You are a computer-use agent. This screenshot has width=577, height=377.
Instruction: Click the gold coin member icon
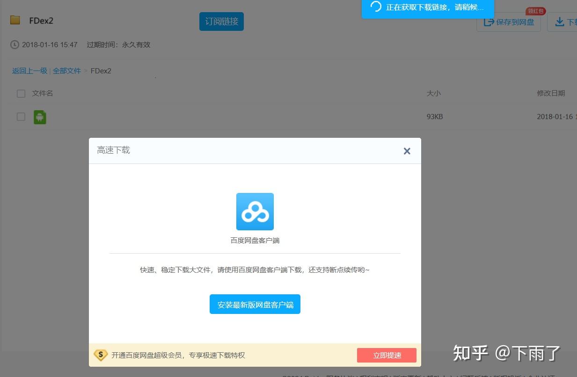(x=101, y=355)
